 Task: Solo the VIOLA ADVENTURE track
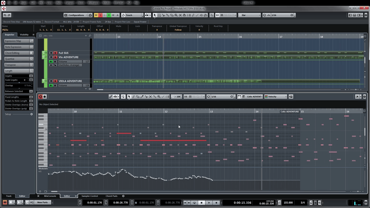pos(55,81)
